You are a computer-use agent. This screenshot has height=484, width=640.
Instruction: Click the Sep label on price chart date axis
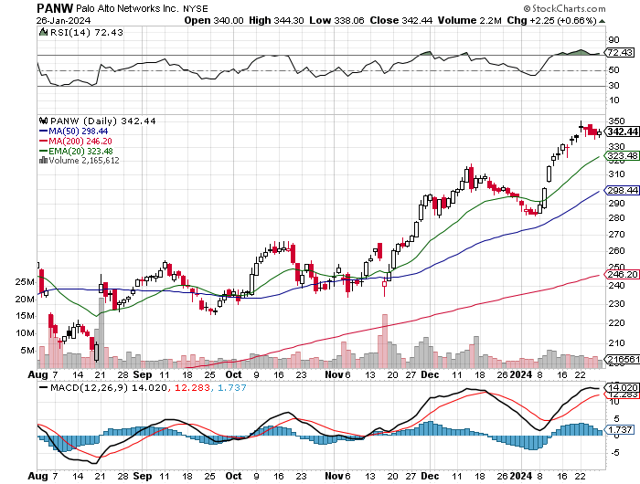click(143, 374)
